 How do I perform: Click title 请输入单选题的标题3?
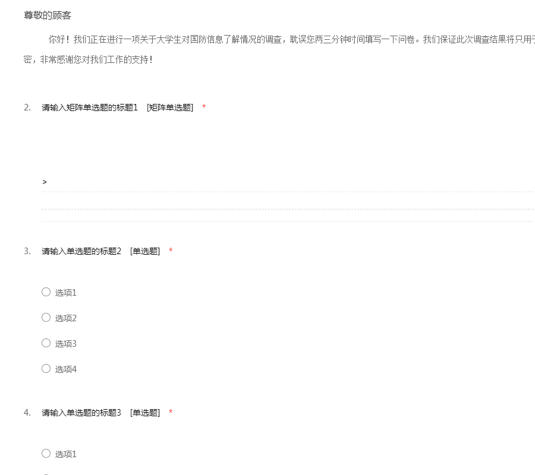point(81,413)
